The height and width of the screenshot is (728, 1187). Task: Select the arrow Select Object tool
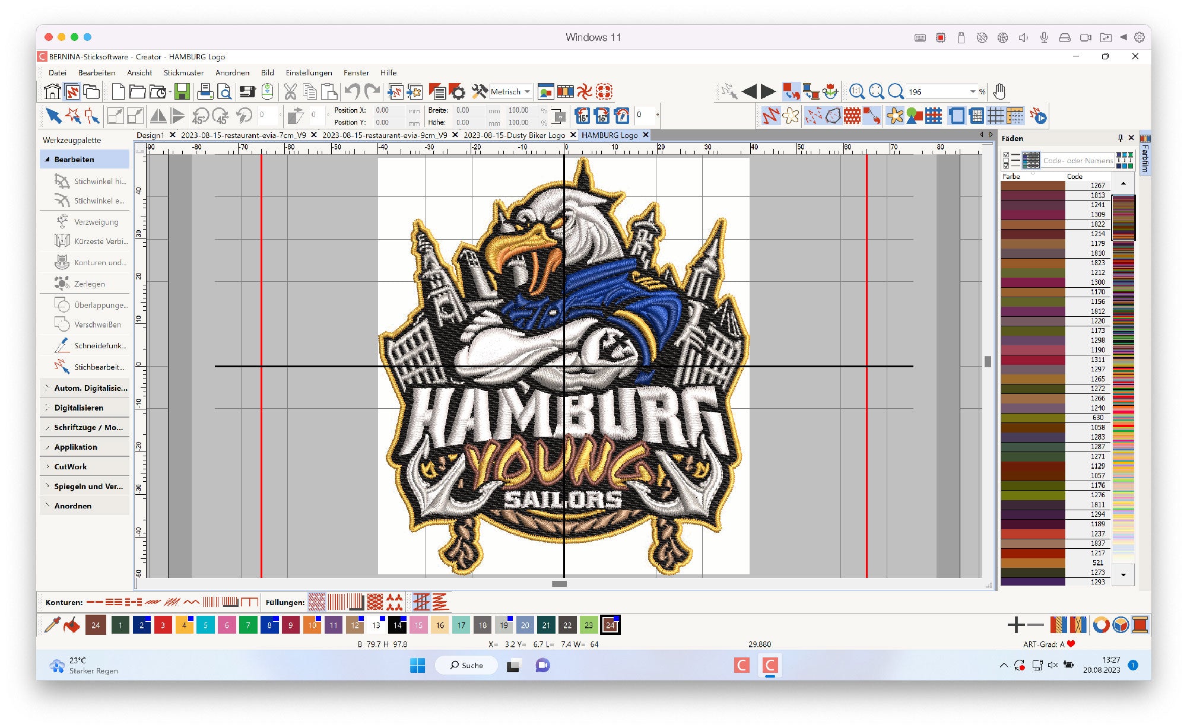pos(54,116)
